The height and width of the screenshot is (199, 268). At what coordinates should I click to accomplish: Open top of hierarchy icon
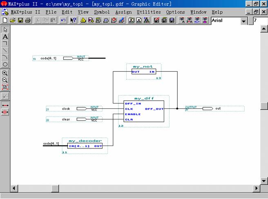point(147,20)
